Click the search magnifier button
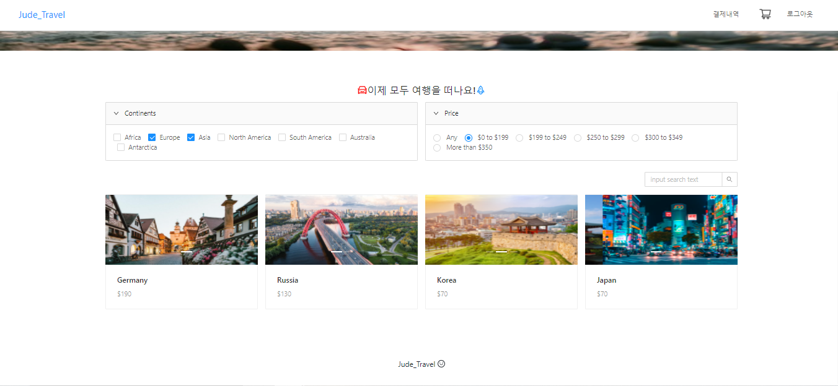This screenshot has width=838, height=386. coord(730,179)
